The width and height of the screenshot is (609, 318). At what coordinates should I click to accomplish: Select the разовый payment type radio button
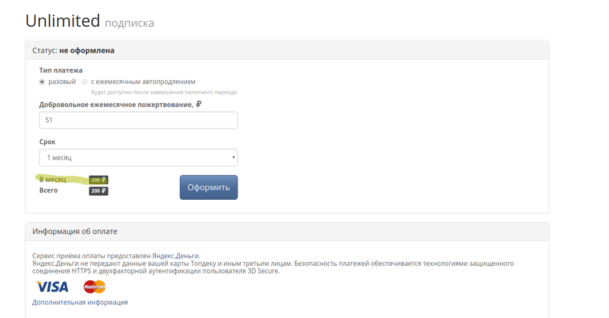pyautogui.click(x=42, y=82)
